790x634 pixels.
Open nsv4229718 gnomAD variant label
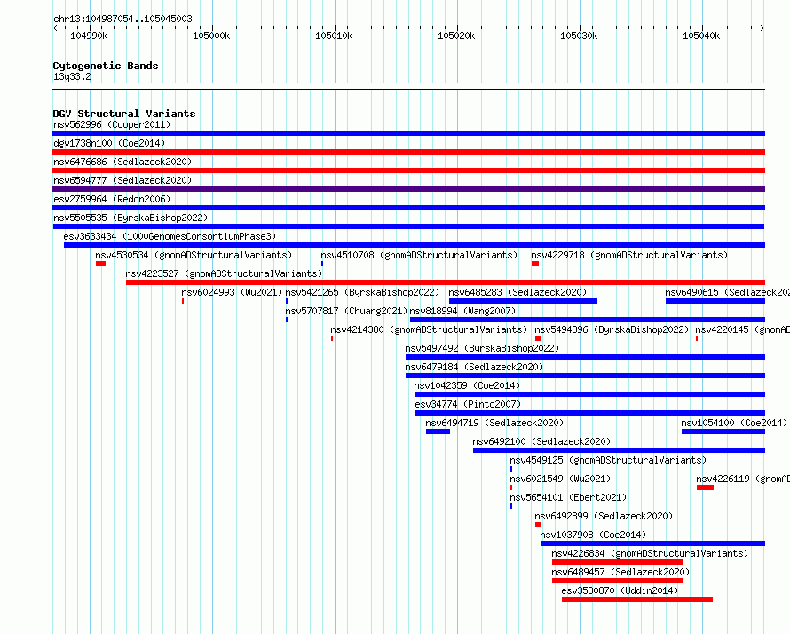click(x=629, y=255)
